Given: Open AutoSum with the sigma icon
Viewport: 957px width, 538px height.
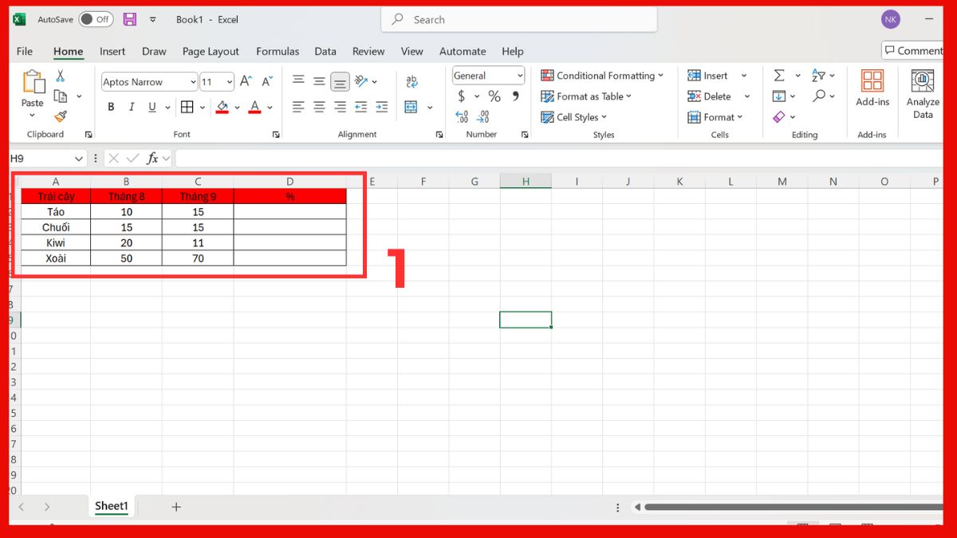Looking at the screenshot, I should pyautogui.click(x=779, y=75).
